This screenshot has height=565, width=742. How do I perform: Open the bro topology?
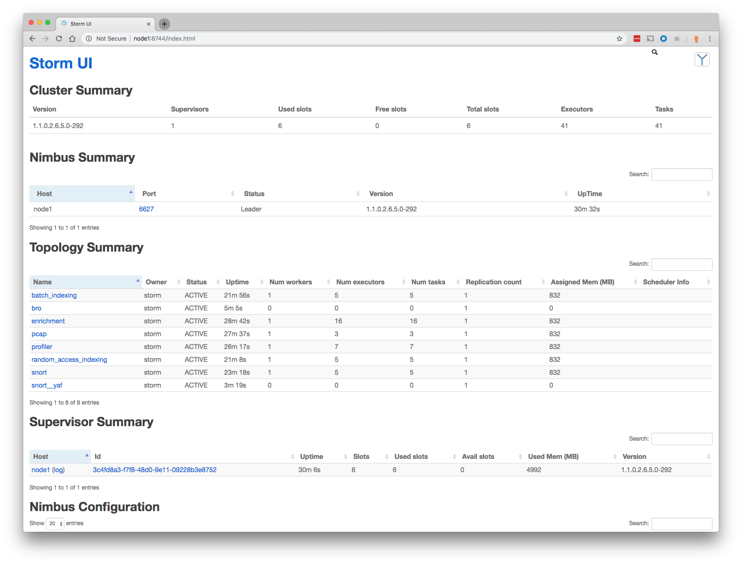tap(37, 308)
